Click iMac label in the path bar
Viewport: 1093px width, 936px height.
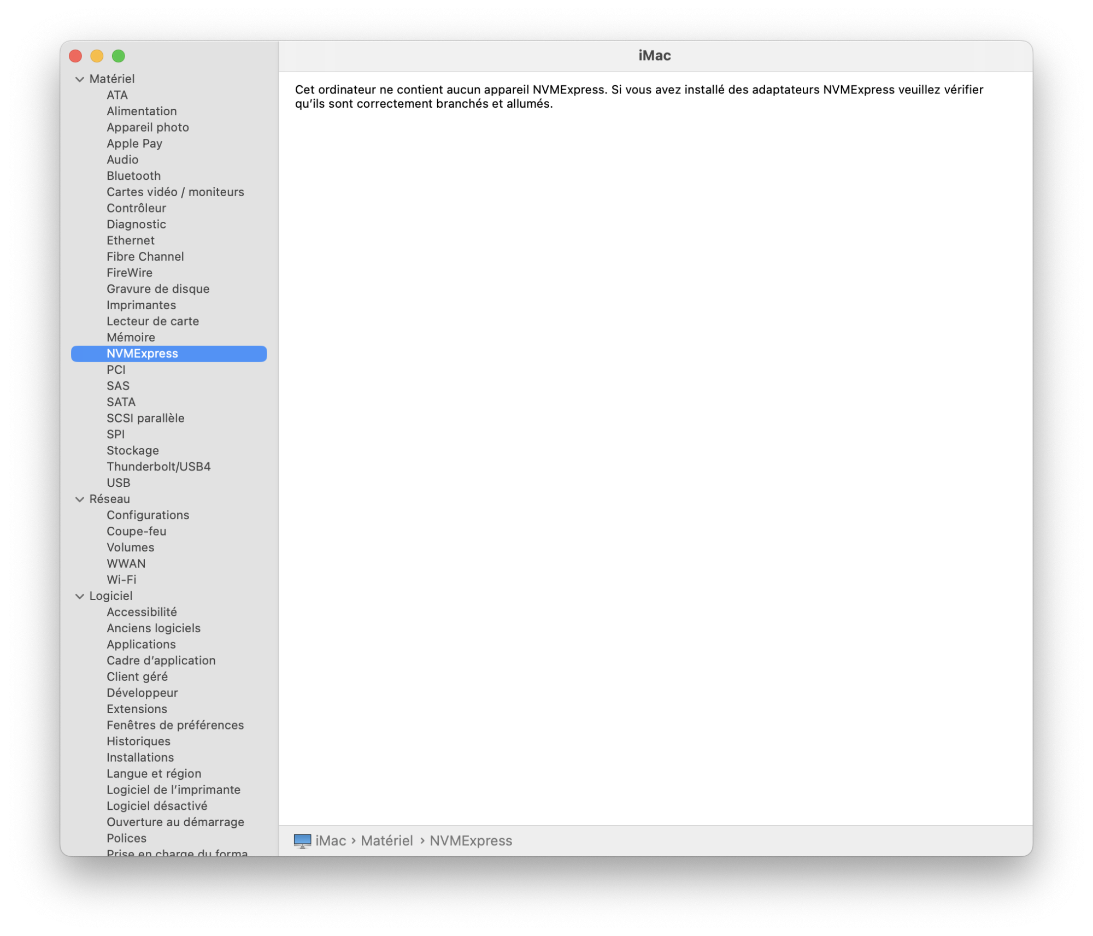click(x=331, y=840)
